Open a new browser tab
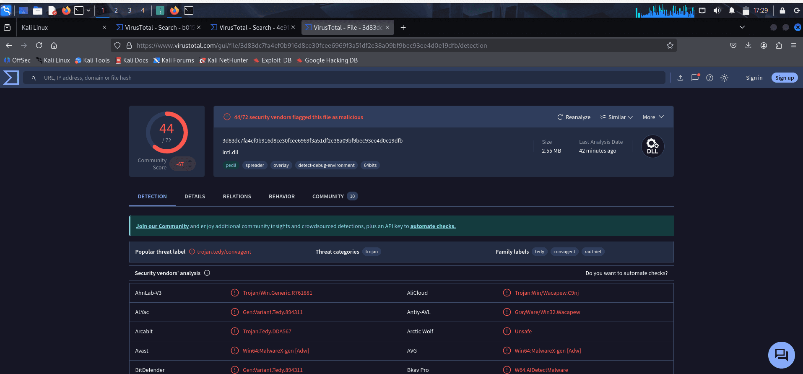The image size is (803, 374). coord(403,27)
